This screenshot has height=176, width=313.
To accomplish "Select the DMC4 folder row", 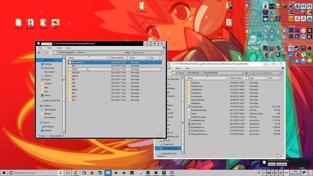I will click(114, 69).
